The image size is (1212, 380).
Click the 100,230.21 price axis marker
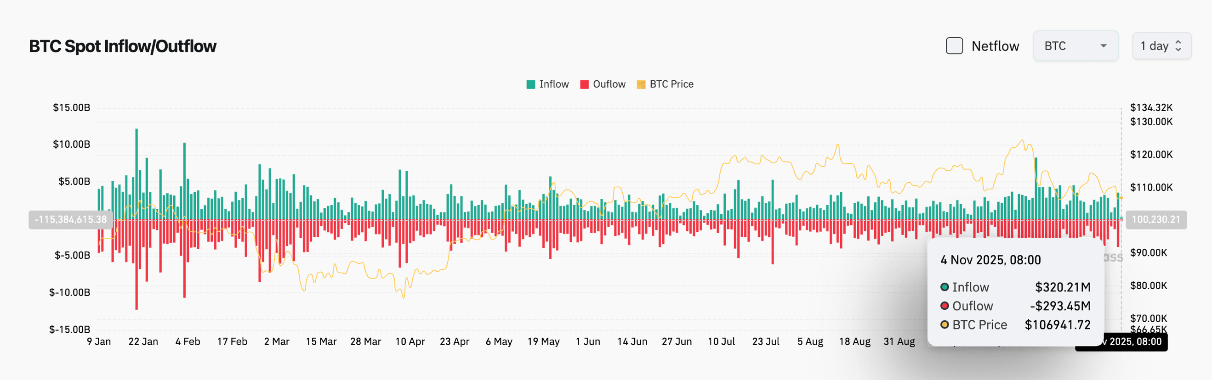(1155, 219)
